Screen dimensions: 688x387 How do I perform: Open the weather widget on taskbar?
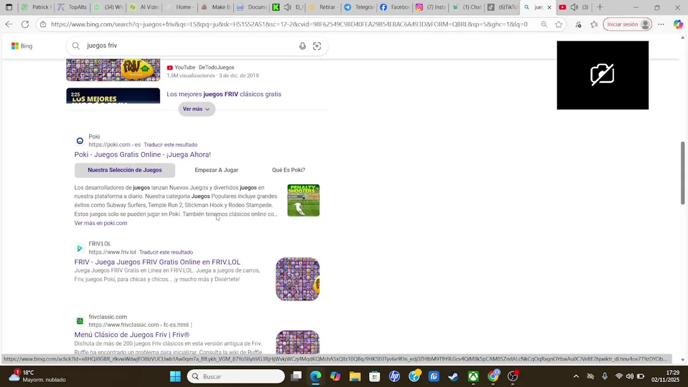point(38,376)
